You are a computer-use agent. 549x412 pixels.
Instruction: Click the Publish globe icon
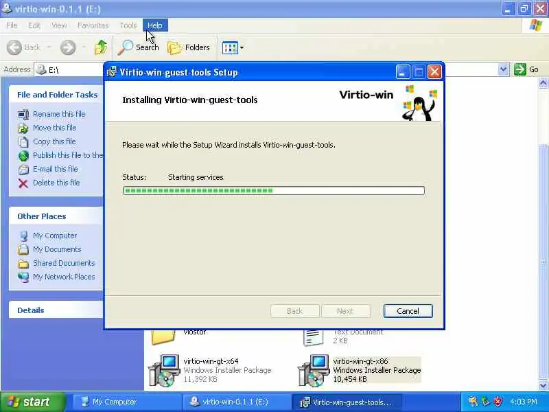click(x=23, y=156)
